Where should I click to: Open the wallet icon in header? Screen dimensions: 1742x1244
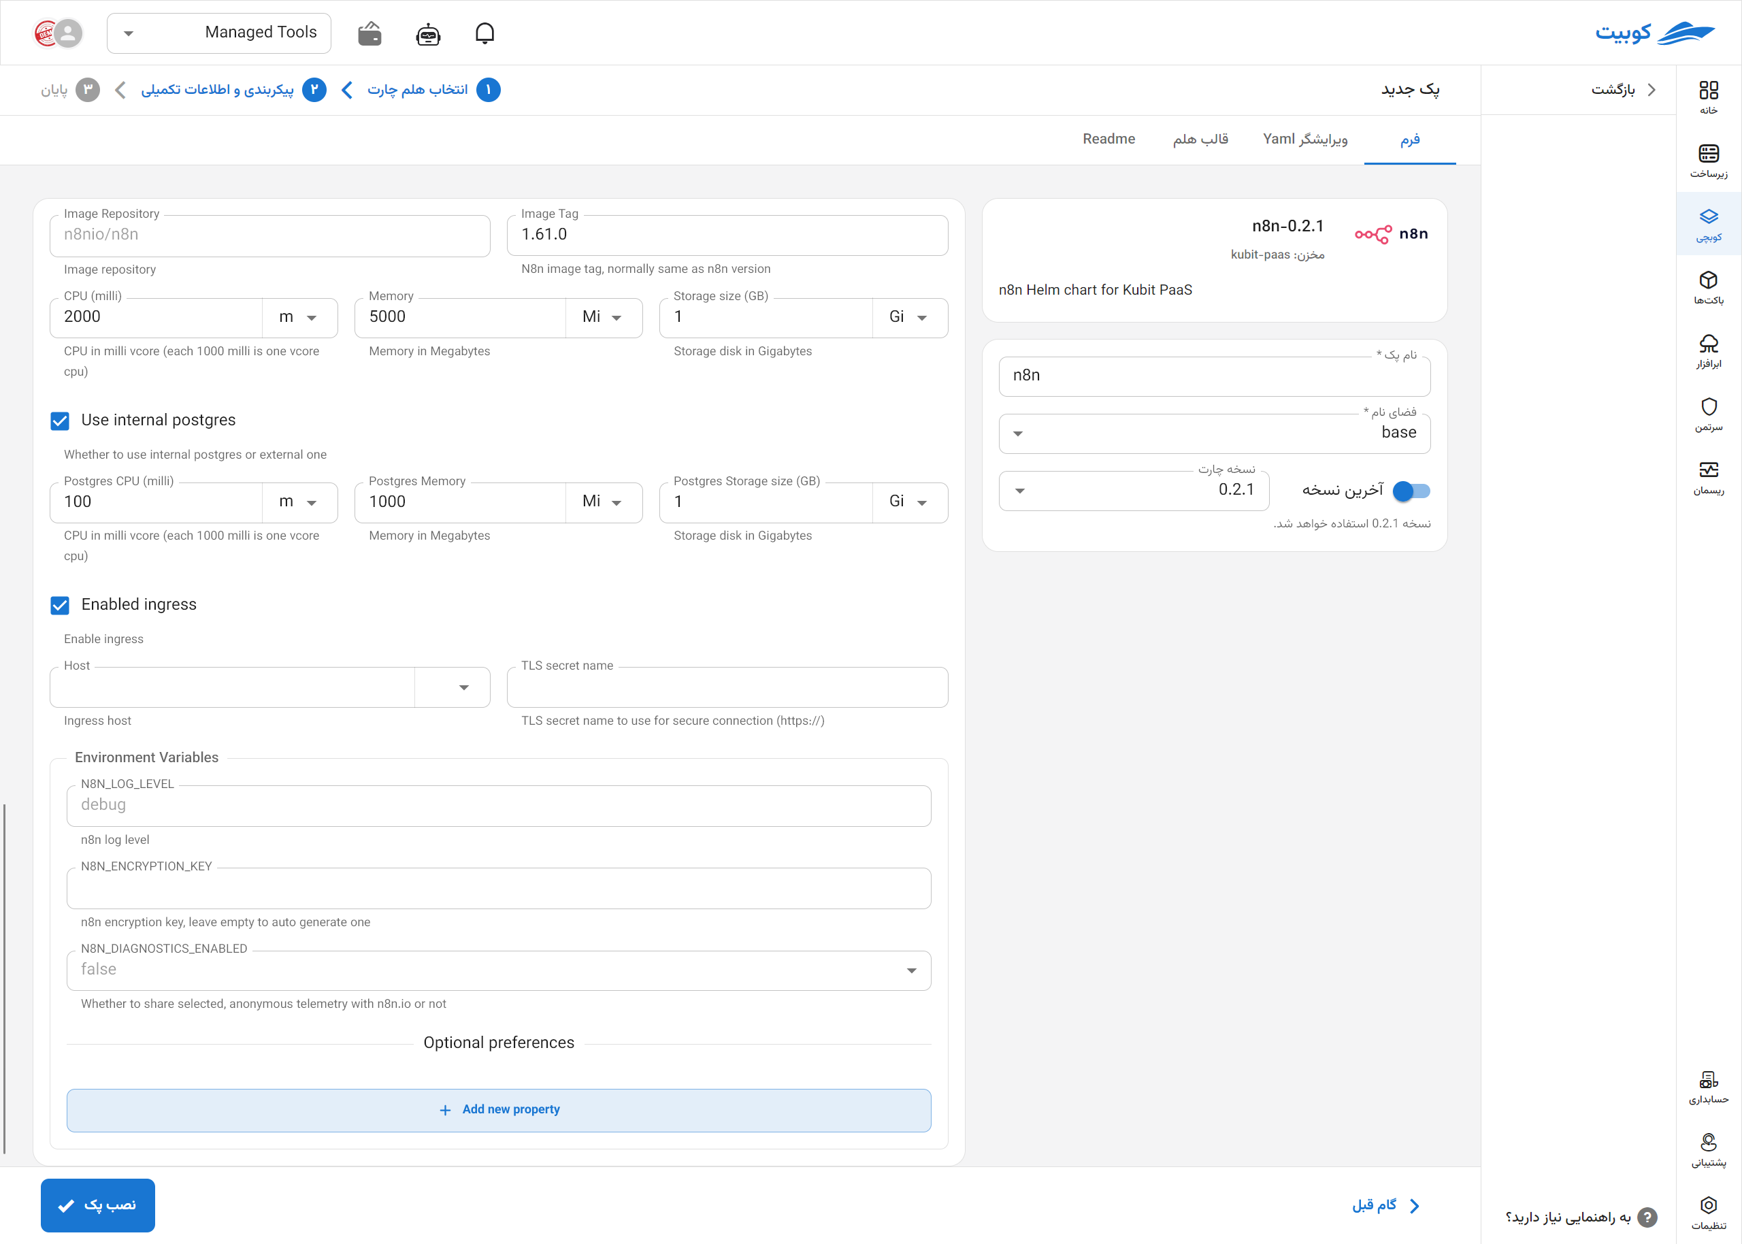coord(370,34)
